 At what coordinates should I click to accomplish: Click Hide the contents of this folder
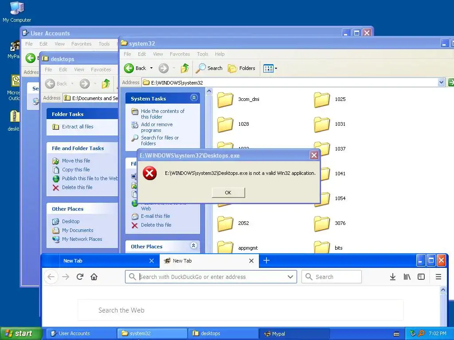(x=162, y=114)
